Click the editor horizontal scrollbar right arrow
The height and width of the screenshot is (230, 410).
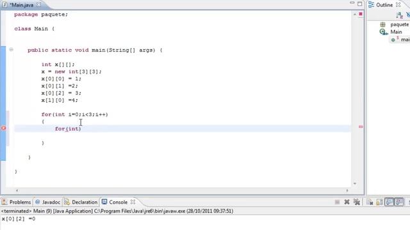pos(347,190)
